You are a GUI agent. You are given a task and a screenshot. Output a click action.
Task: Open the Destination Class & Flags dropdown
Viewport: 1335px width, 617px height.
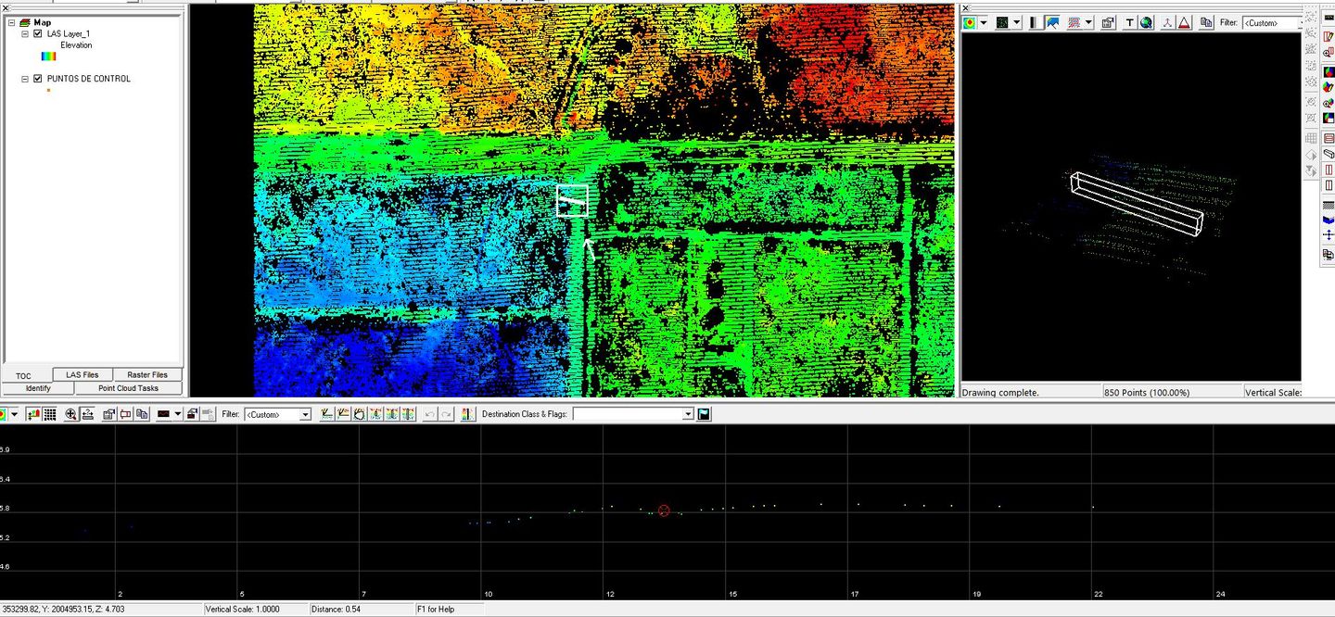[688, 415]
